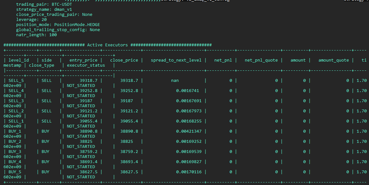369x185 pixels.
Task: Click the net_pnl_quote column header
Action: tap(261, 60)
